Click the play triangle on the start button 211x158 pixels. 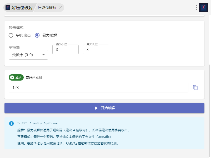click(x=96, y=108)
